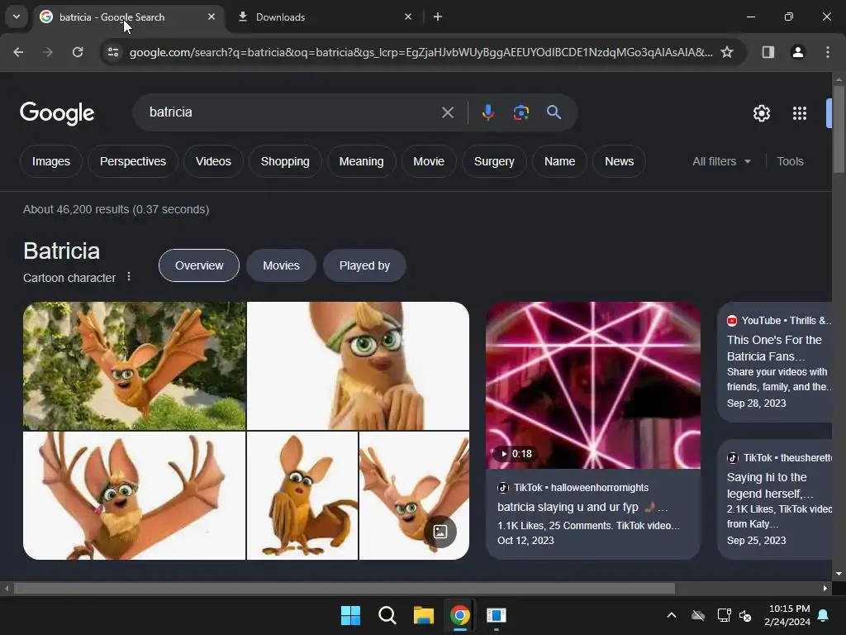Click the Google logo
Viewport: 846px width, 635px height.
pyautogui.click(x=57, y=112)
